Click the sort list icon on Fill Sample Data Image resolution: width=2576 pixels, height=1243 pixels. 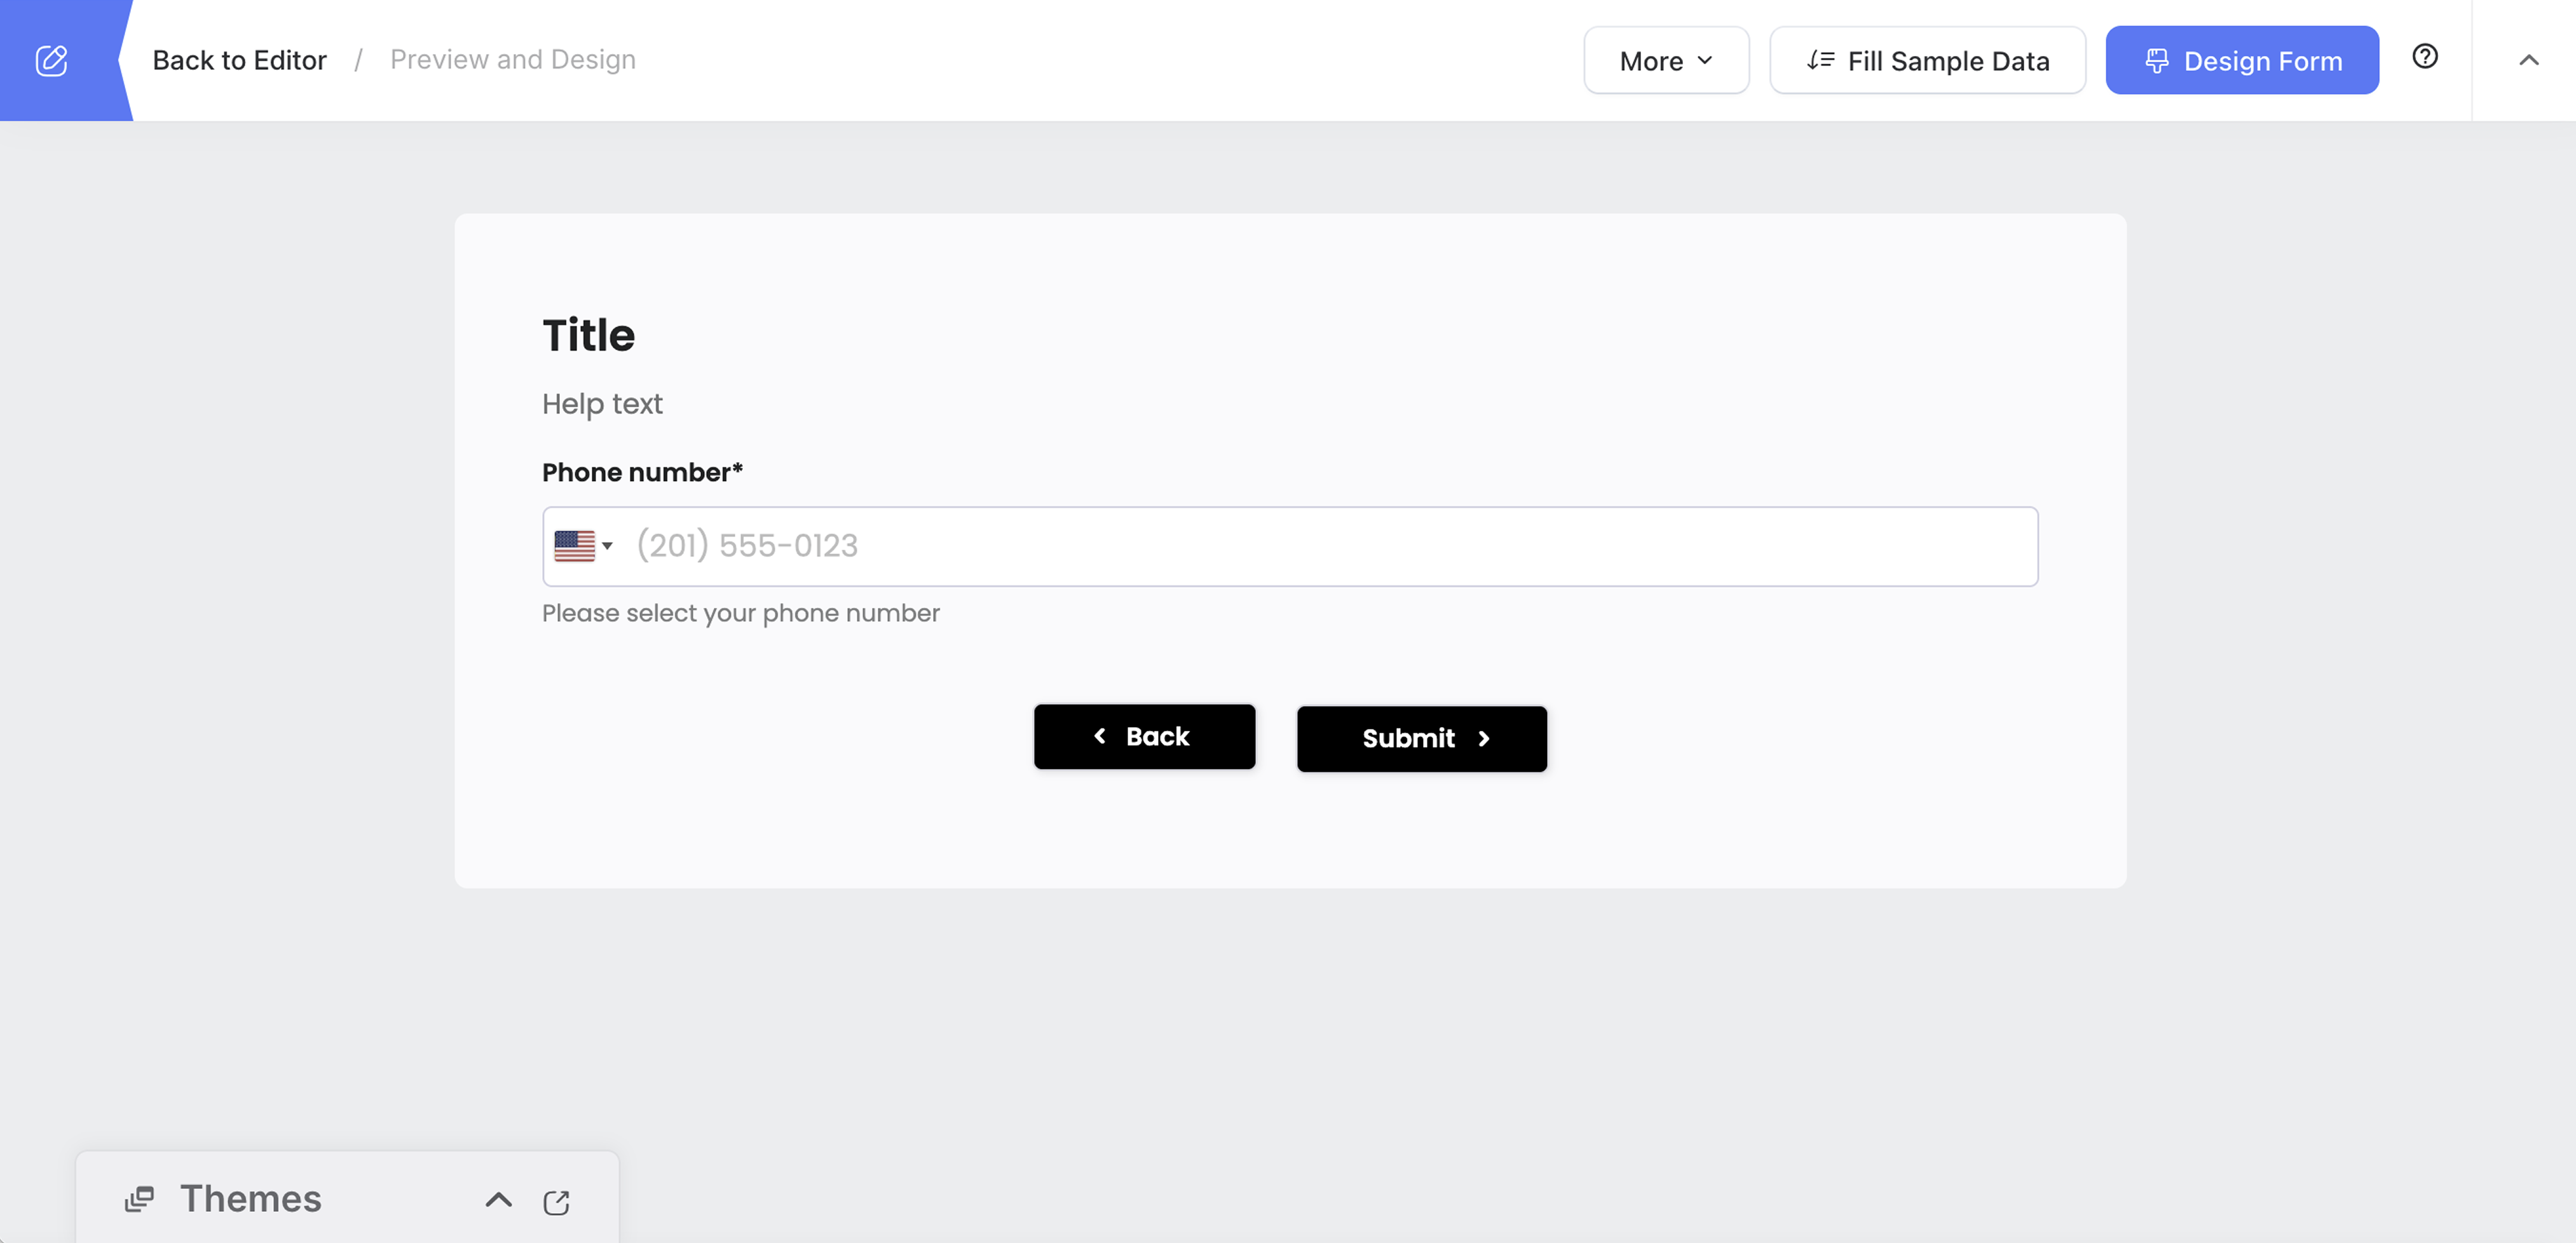(x=1820, y=60)
